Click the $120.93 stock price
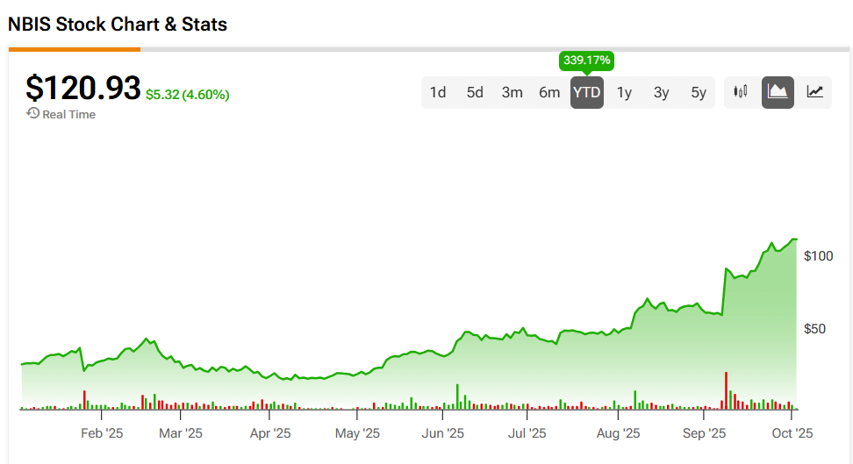This screenshot has height=464, width=853. pos(82,88)
